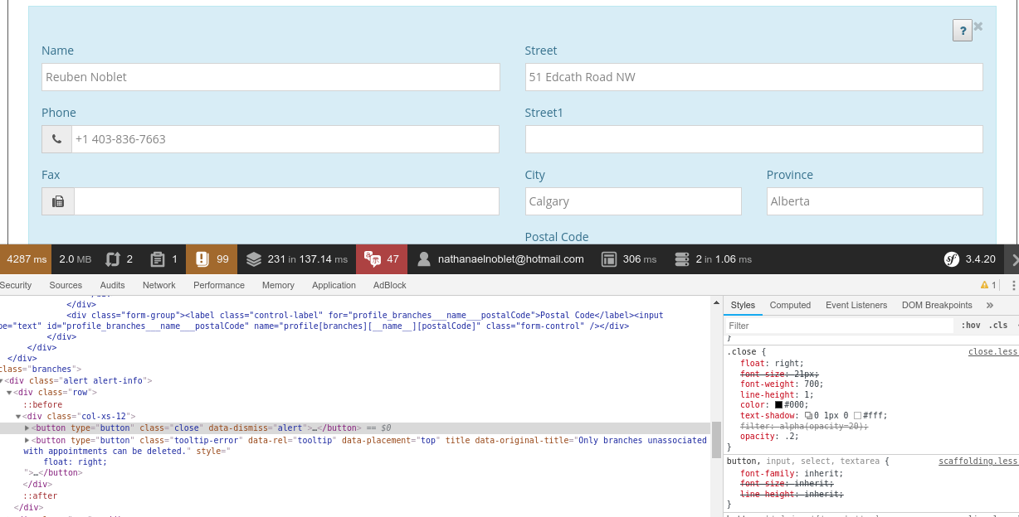
Task: Open the deprecations panel with 99 warnings
Action: point(212,259)
